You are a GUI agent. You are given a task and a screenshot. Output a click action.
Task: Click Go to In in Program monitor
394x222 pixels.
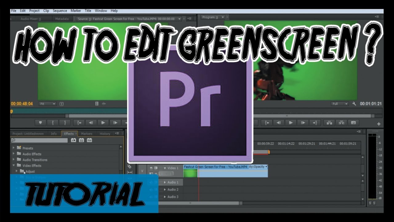[x=267, y=123]
